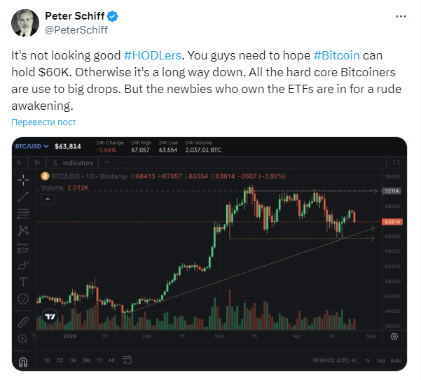Screen dimensions: 421x380
Task: Open Peter Schiff's profile avatar
Action: click(x=25, y=24)
